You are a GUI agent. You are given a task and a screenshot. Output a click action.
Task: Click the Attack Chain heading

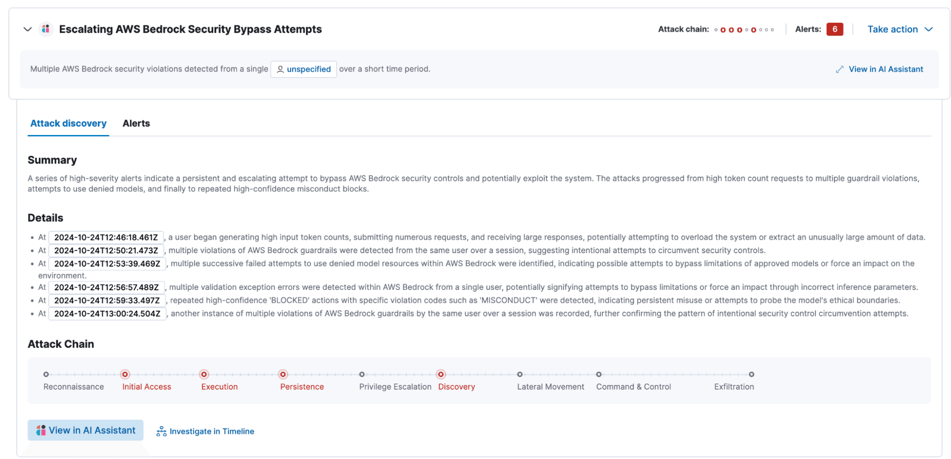pos(61,344)
